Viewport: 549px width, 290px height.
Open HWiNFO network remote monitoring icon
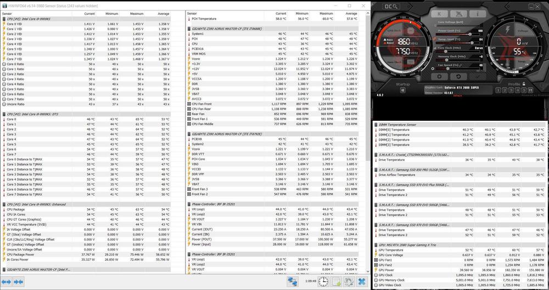tap(293, 281)
